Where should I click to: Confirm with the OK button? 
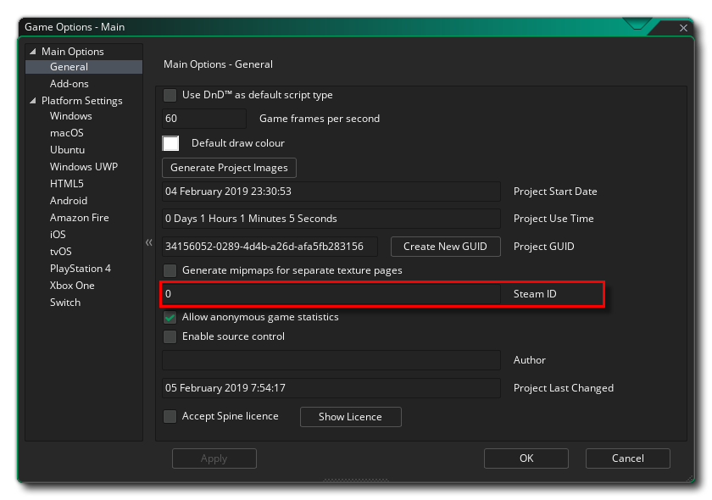(x=526, y=458)
